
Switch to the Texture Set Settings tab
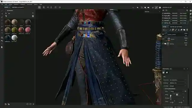tap(176, 27)
